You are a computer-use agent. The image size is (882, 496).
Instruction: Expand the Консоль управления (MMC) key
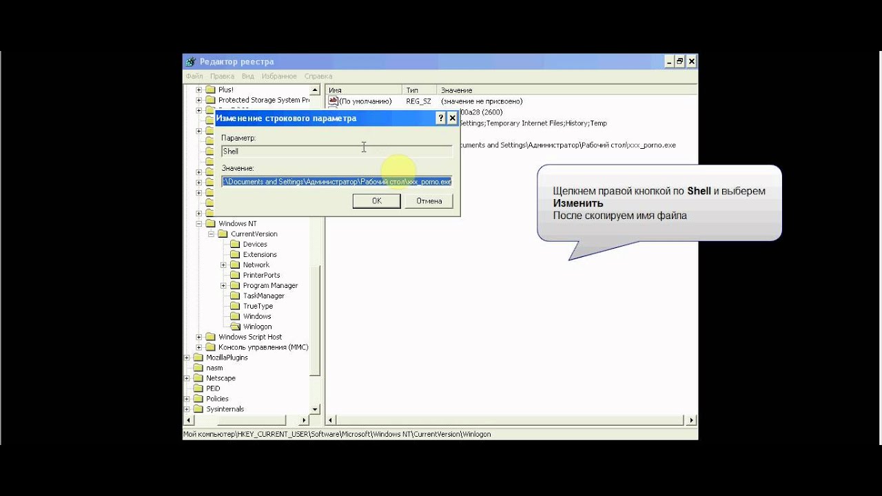point(199,347)
